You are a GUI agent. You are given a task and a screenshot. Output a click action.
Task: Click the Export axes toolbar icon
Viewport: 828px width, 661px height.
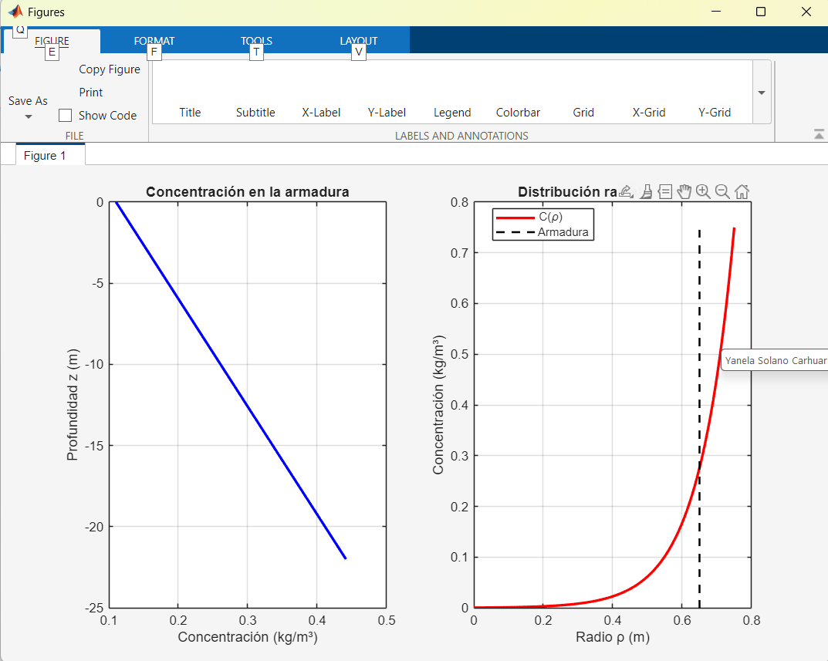click(x=626, y=192)
